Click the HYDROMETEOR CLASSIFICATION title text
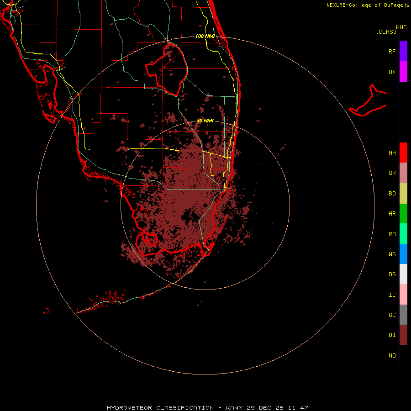The height and width of the screenshot is (411, 411). tap(160, 408)
